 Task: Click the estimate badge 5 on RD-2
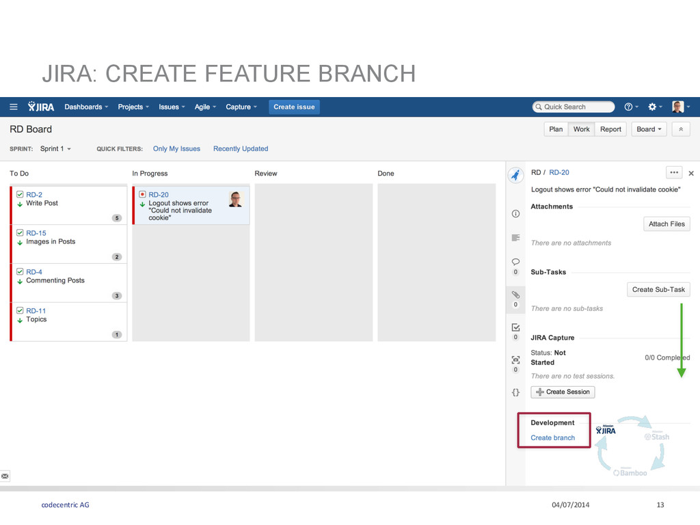(117, 218)
